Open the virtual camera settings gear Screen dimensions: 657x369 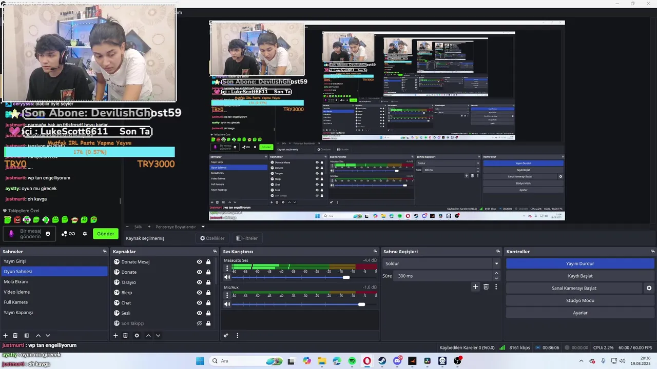[649, 288]
